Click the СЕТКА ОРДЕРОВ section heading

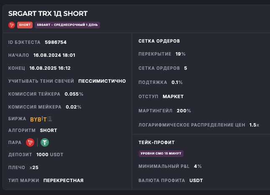(159, 41)
